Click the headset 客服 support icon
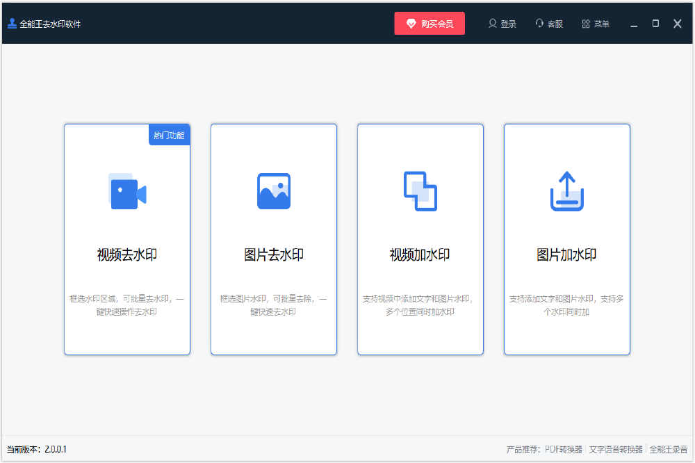695x463 pixels. [539, 24]
